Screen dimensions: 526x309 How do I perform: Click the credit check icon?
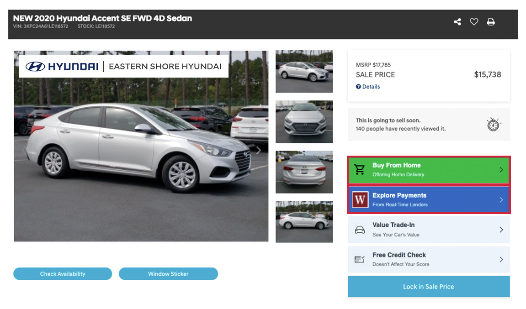360,259
